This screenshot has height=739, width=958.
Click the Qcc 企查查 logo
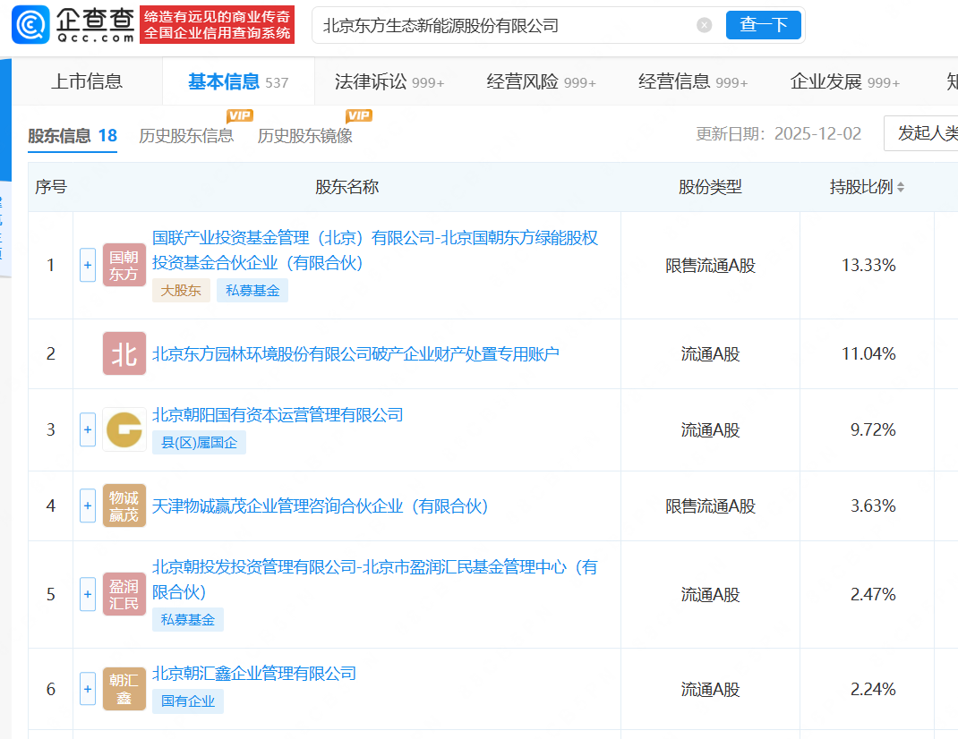click(73, 25)
